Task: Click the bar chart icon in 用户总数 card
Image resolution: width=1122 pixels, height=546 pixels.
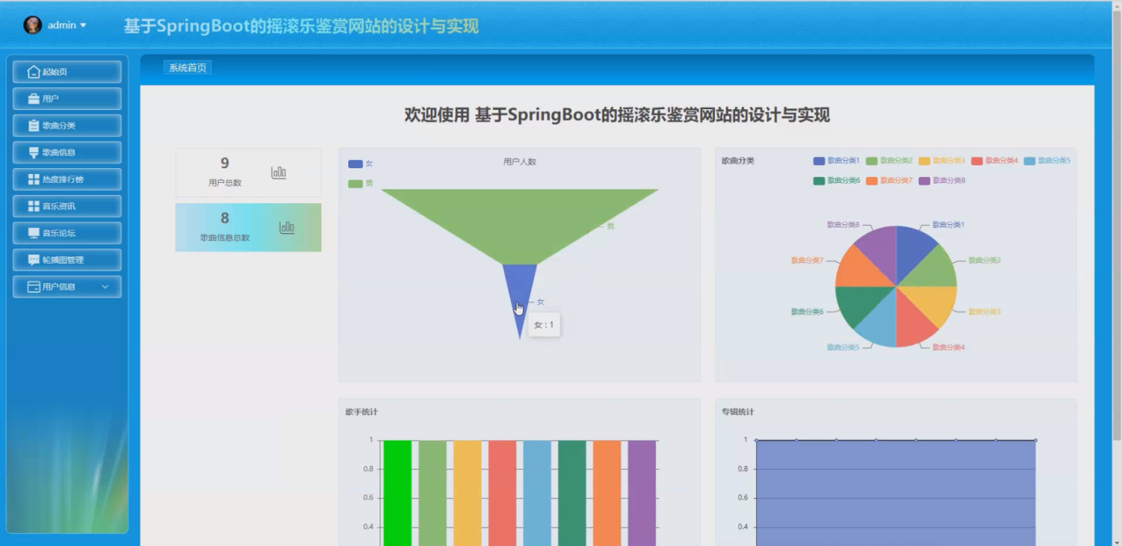Action: 278,172
